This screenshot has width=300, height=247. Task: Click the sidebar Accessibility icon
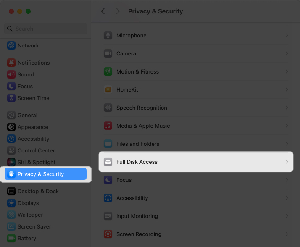[x=11, y=139]
